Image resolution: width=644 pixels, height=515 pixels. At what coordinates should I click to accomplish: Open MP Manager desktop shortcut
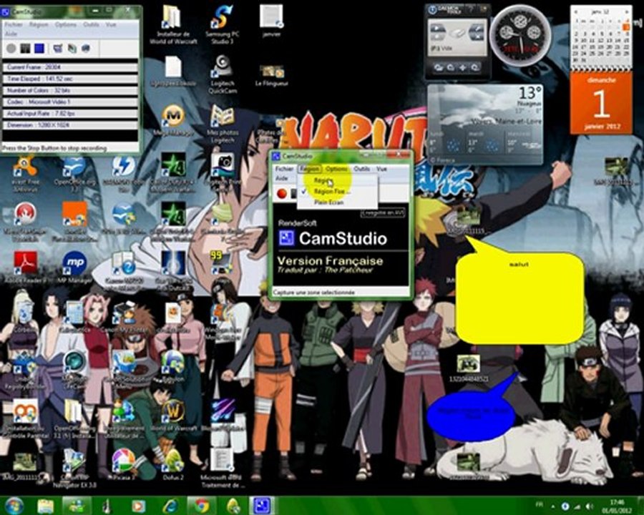click(74, 268)
